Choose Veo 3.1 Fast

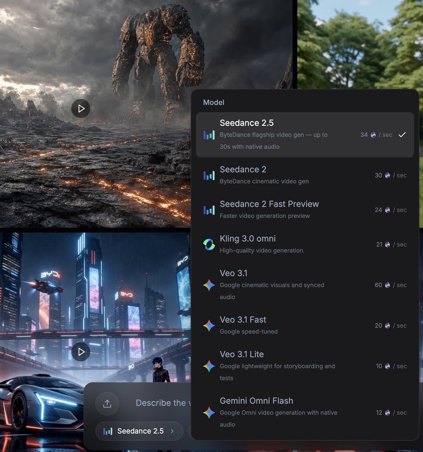point(305,325)
